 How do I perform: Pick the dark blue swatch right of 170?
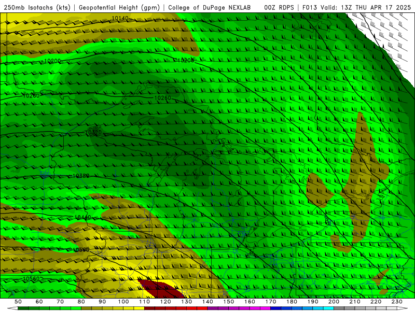[276, 308]
